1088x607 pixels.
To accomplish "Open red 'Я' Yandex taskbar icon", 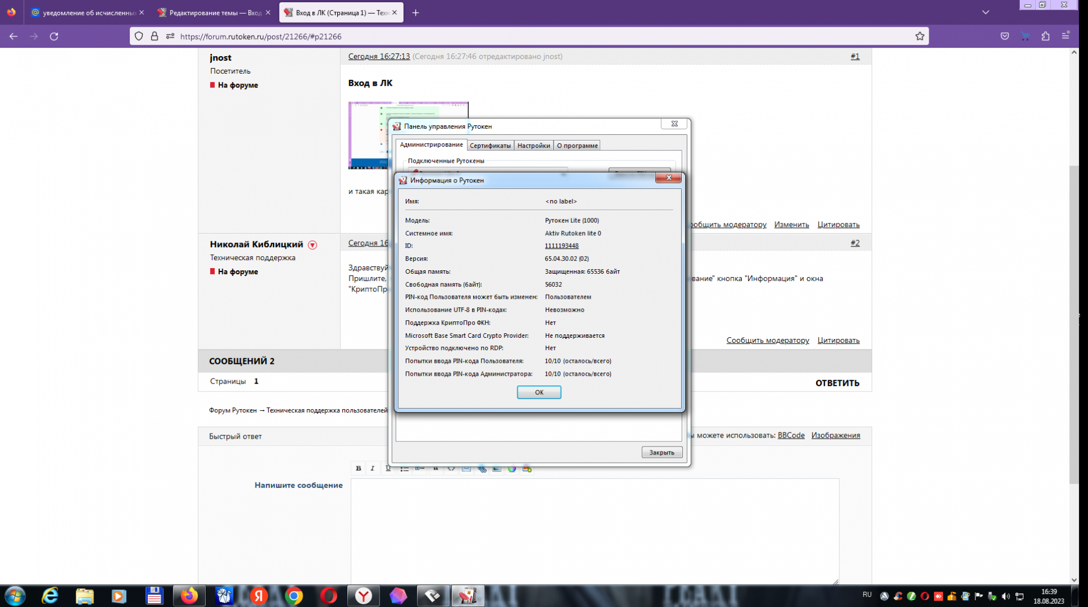I will 259,596.
